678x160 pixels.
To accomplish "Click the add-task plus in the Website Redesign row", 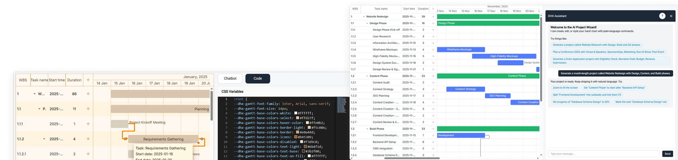I will [433, 17].
